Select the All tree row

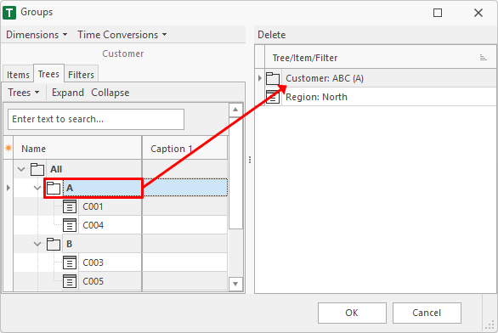[121, 169]
